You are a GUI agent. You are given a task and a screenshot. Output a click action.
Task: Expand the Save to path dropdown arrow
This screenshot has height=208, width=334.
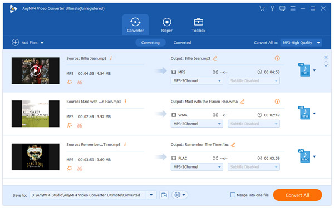pyautogui.click(x=151, y=195)
